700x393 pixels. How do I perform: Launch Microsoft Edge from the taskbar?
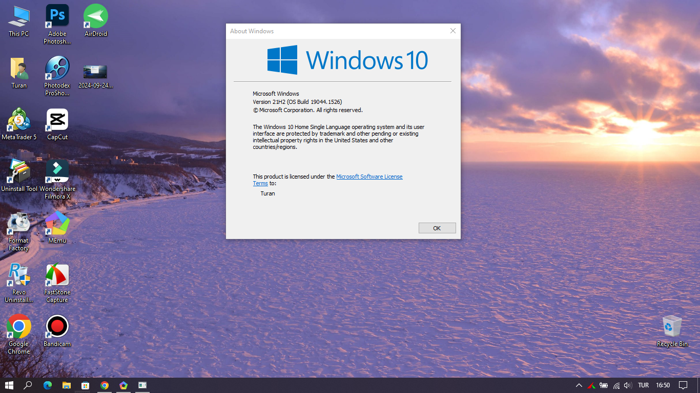point(48,385)
